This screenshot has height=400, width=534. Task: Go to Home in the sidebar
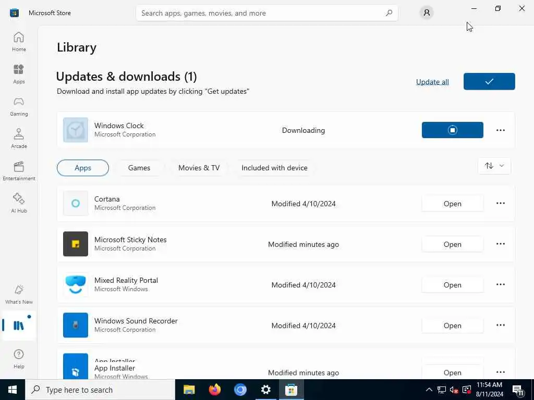(19, 42)
